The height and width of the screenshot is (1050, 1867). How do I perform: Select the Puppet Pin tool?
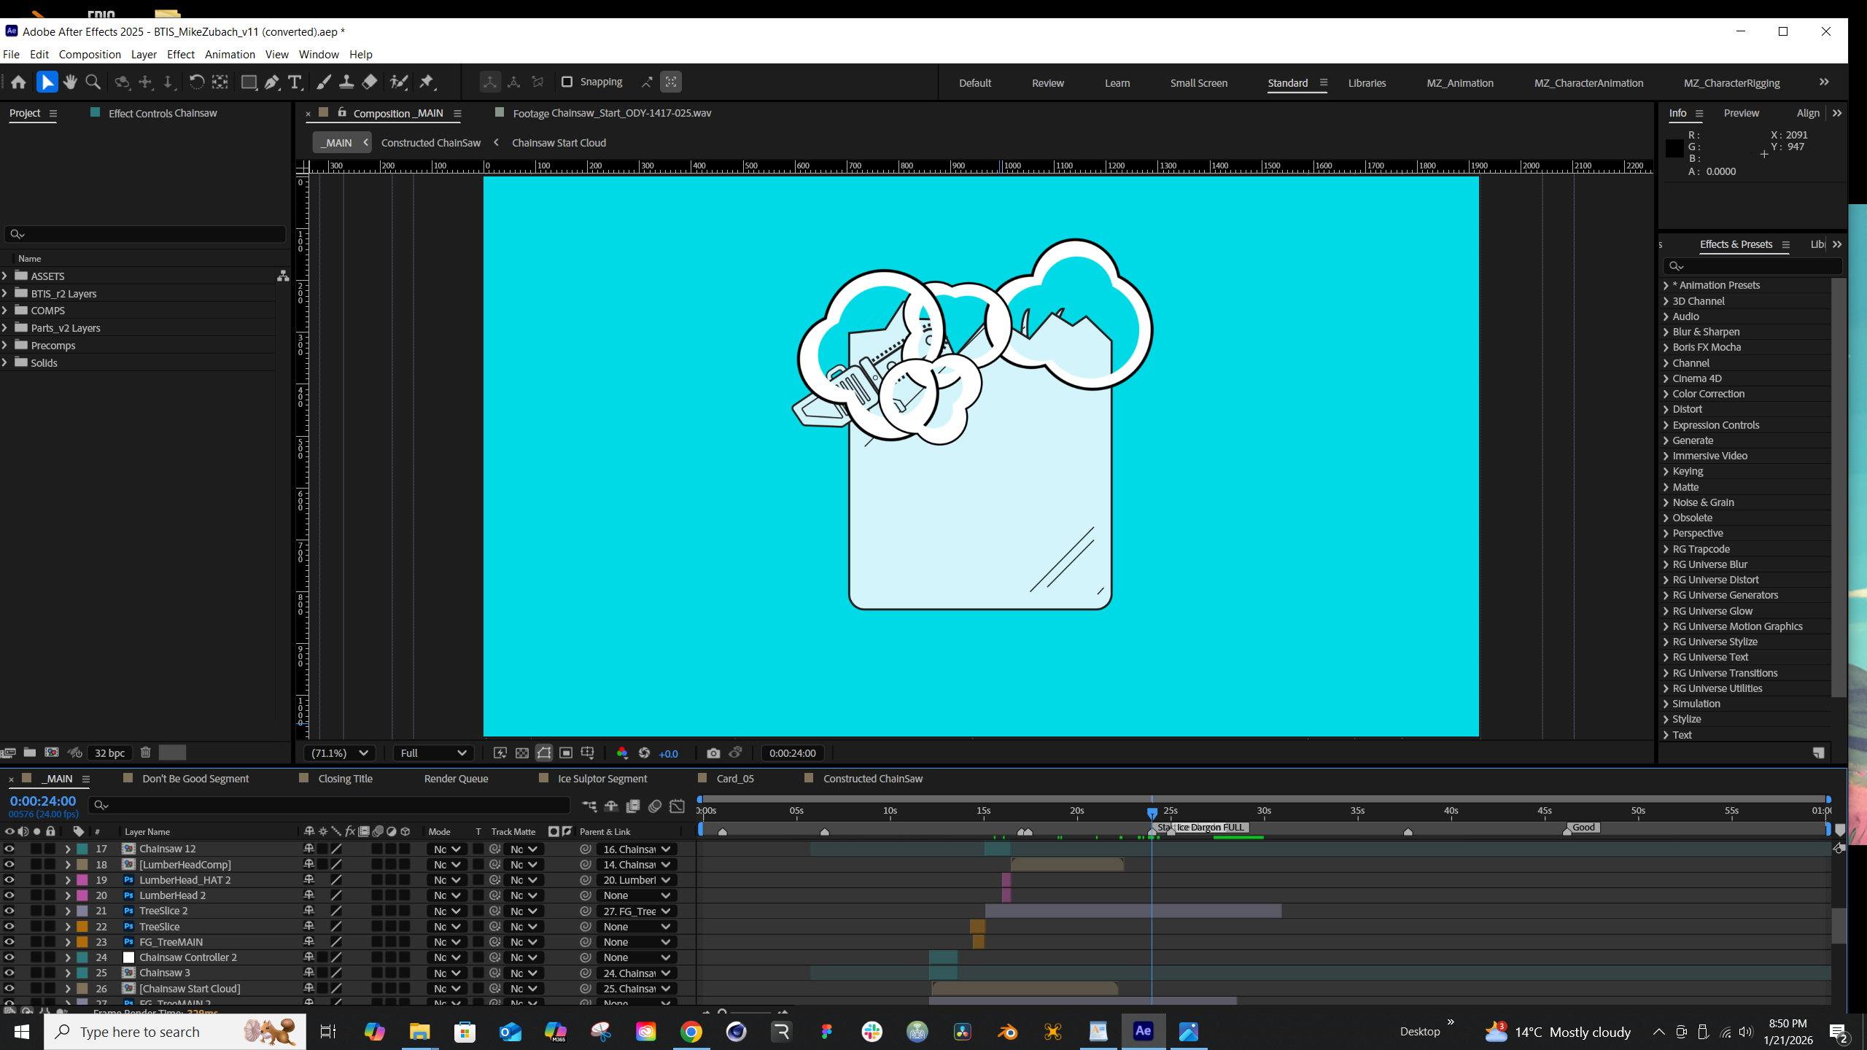[x=427, y=82]
